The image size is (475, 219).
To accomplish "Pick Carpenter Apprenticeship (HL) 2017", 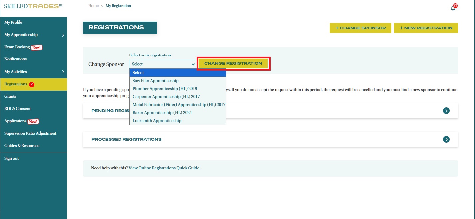I will click(166, 97).
